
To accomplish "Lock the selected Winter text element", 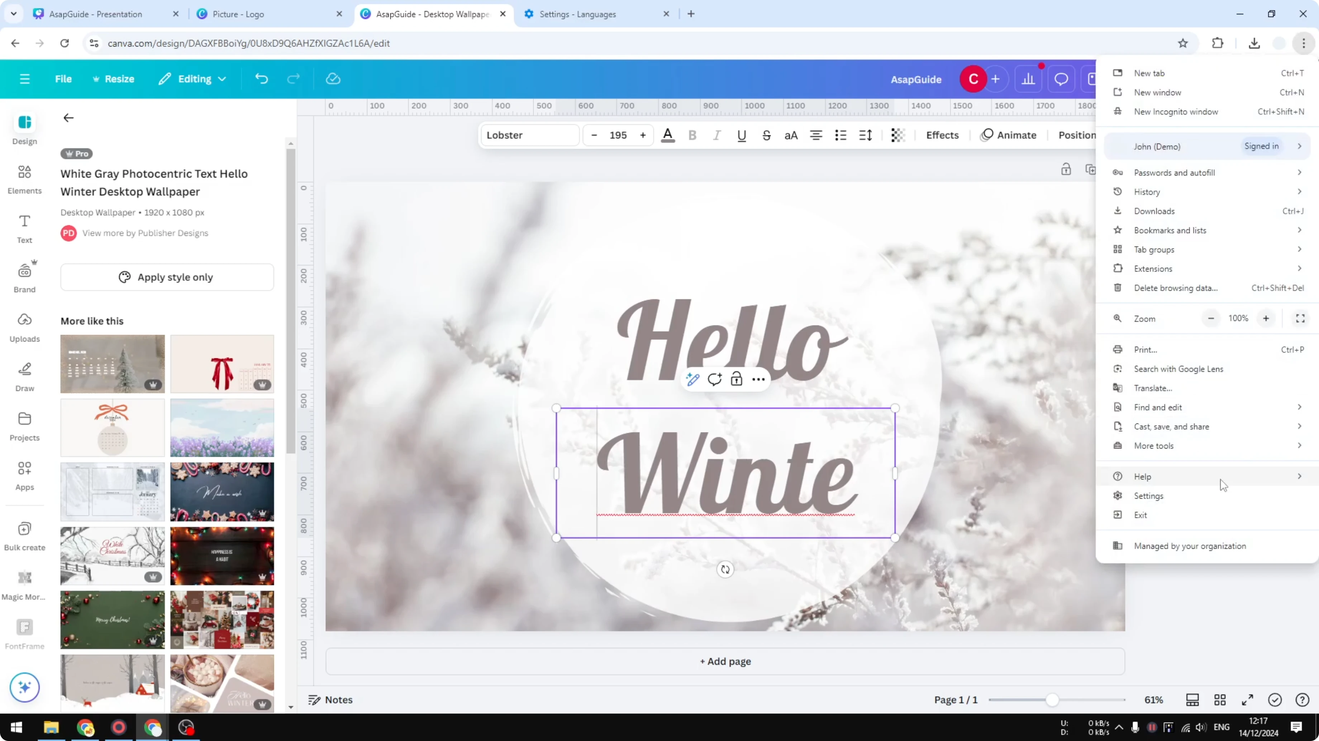I will [736, 379].
